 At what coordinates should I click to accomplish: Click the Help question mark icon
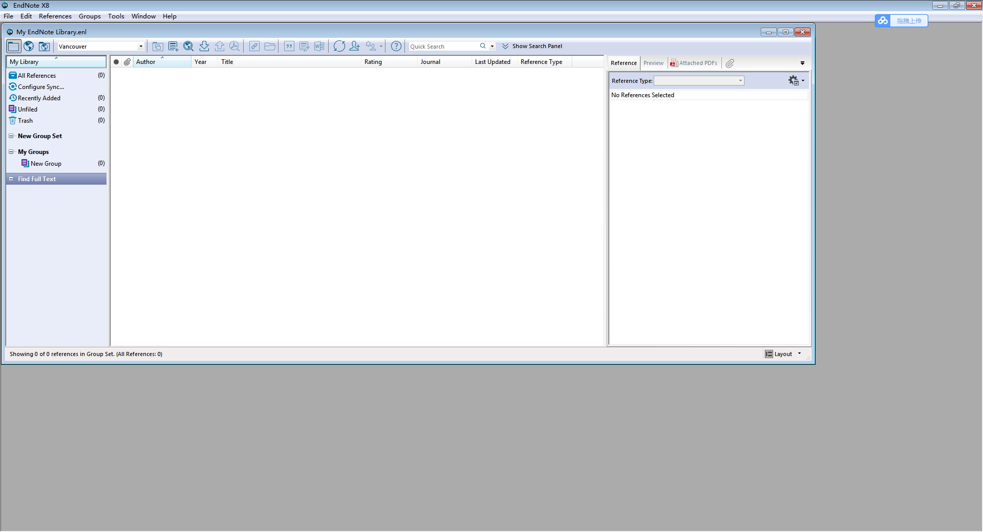[396, 46]
